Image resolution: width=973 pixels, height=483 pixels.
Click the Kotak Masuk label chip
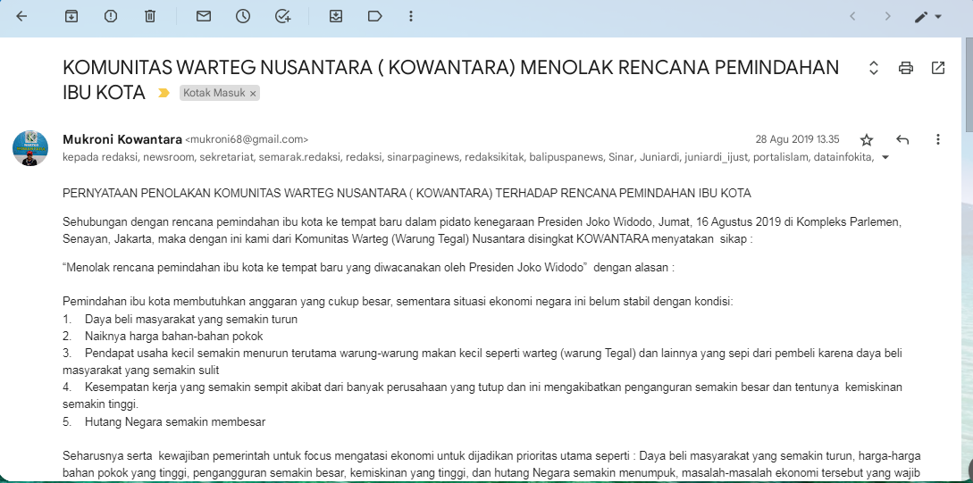coord(214,93)
